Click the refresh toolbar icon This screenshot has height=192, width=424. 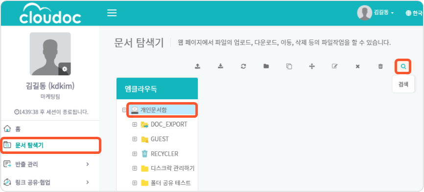[x=243, y=66]
